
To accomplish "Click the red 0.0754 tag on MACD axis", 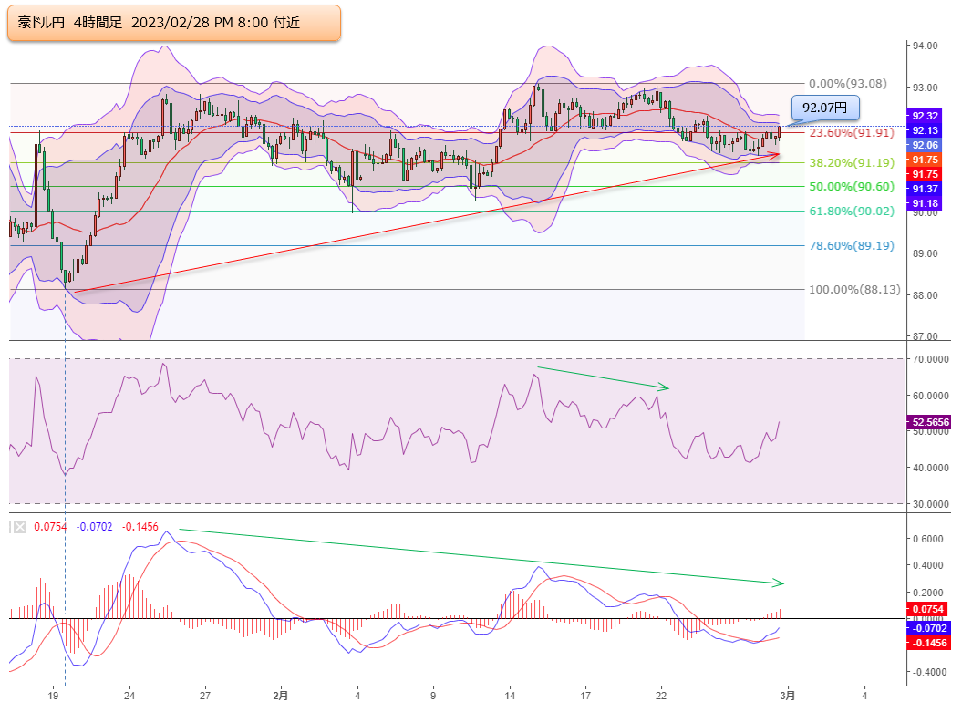I will click(928, 609).
